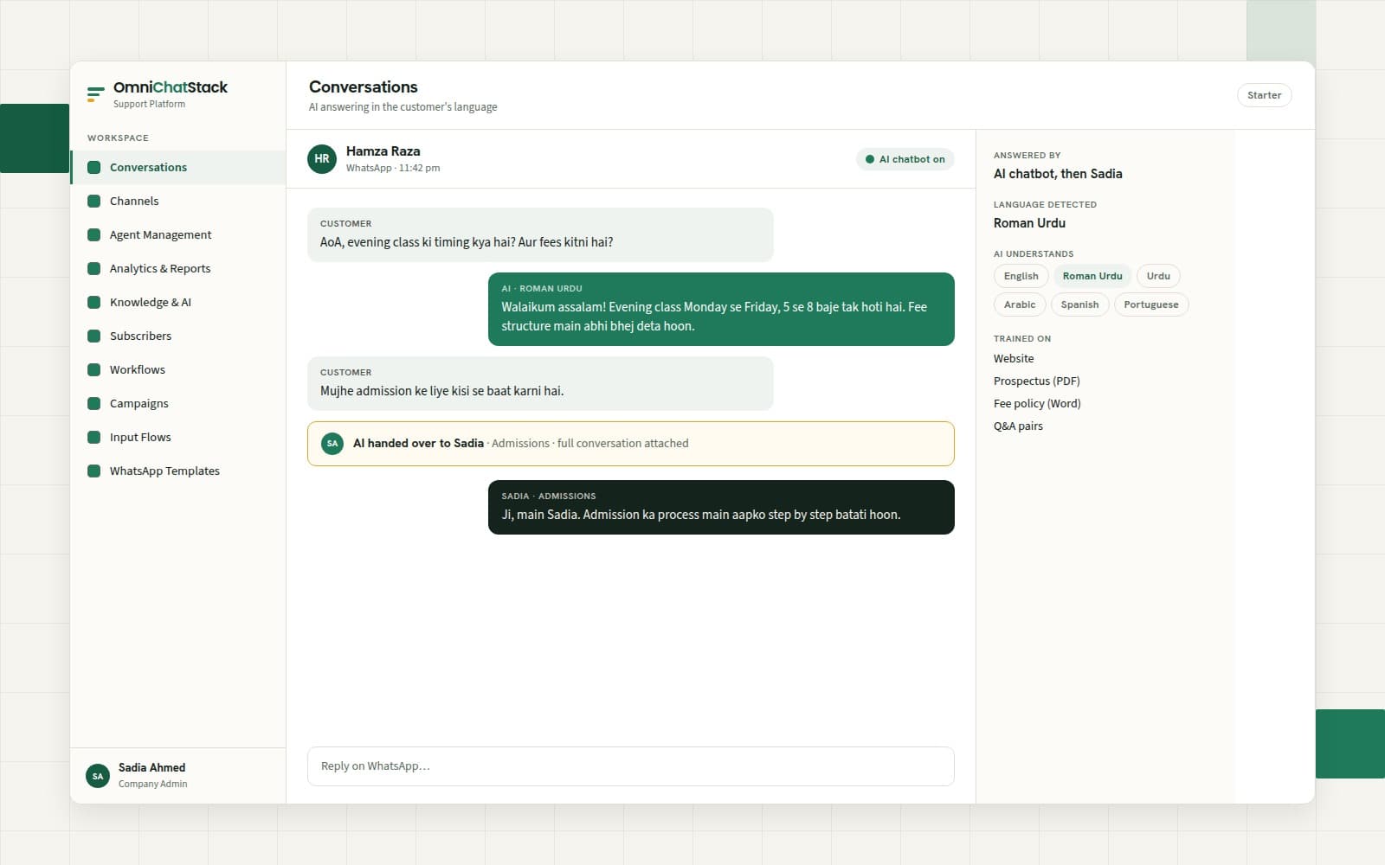Open Campaigns from the sidebar
This screenshot has height=865, width=1385.
(x=178, y=404)
